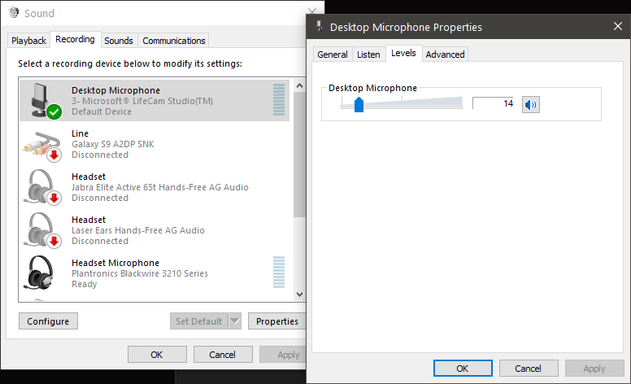The image size is (631, 384).
Task: Click the microphone level value field
Action: (x=494, y=103)
